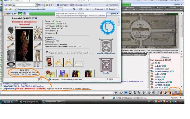
Task: Click info icon next to Immortal CARMEN name
Action: tap(36, 18)
